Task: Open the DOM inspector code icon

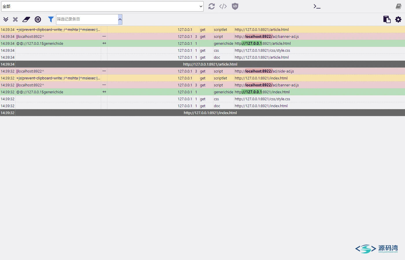Action: [223, 6]
